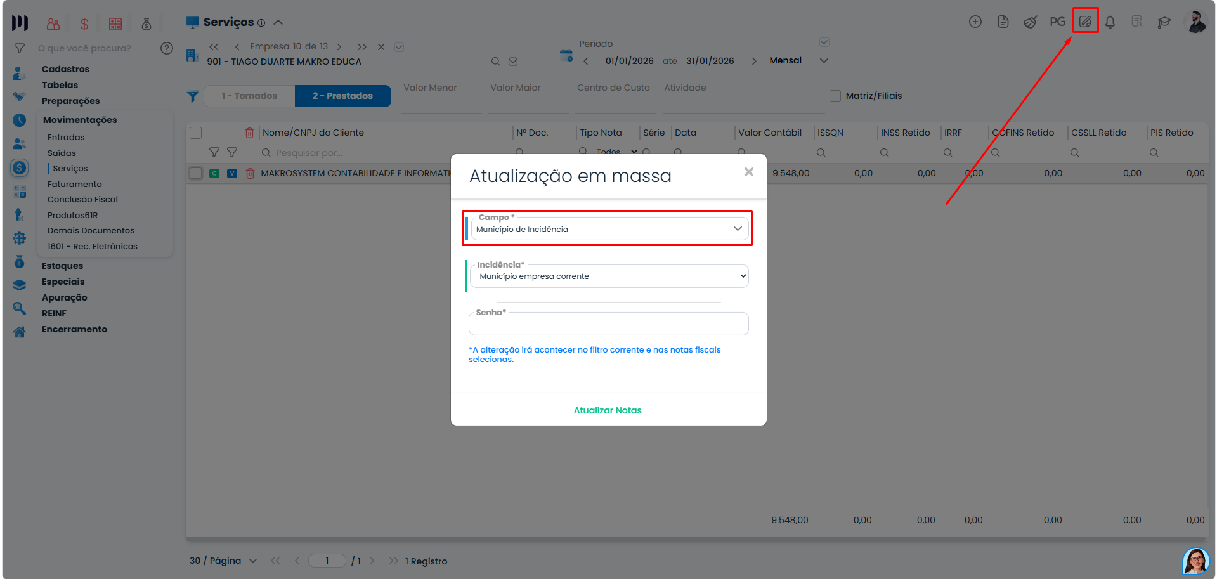Jump to last company with double chevron

[361, 47]
